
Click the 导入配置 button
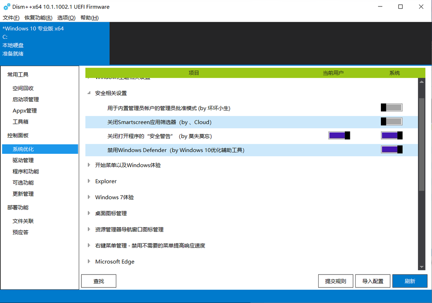(373, 281)
